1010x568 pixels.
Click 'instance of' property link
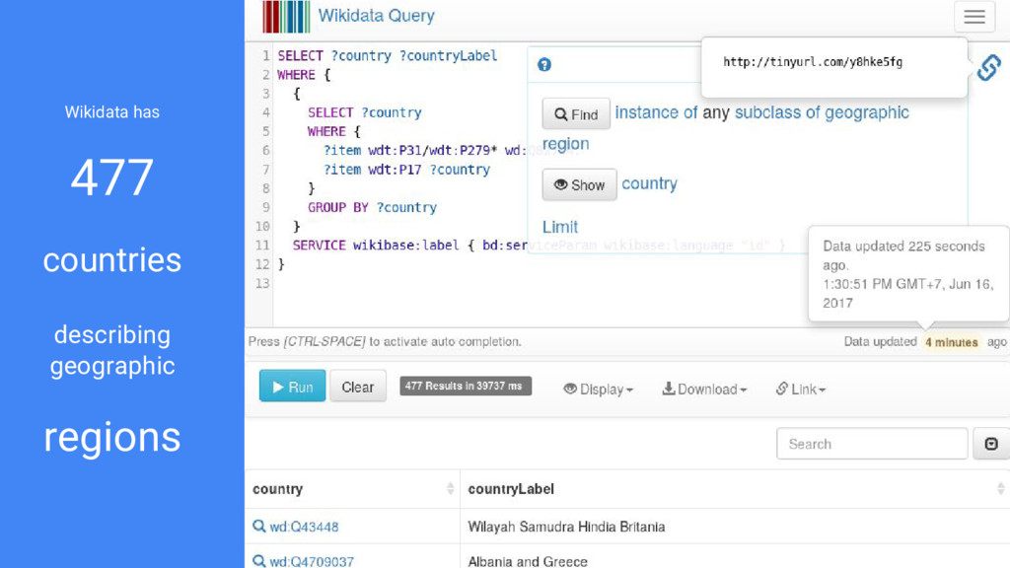click(x=656, y=112)
